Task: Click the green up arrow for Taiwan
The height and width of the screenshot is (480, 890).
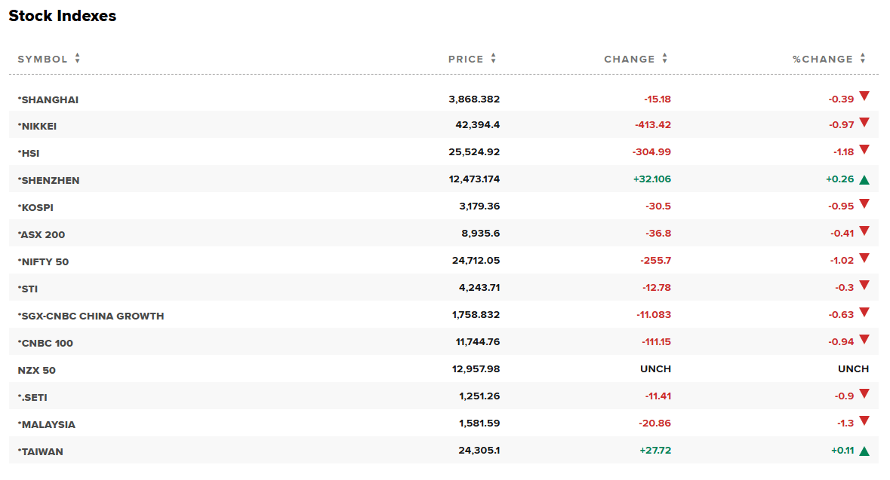Action: coord(864,451)
